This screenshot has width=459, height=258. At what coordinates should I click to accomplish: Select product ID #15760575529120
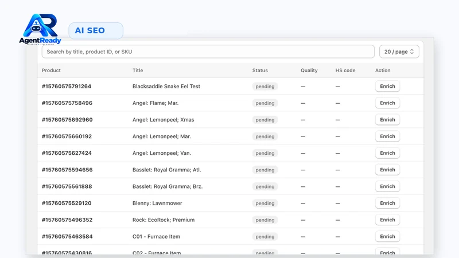(x=67, y=203)
